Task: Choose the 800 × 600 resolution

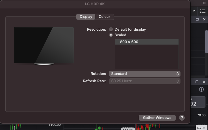Action: coord(147,42)
